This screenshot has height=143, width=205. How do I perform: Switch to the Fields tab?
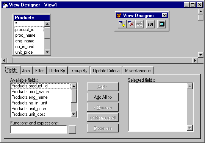point(12,70)
